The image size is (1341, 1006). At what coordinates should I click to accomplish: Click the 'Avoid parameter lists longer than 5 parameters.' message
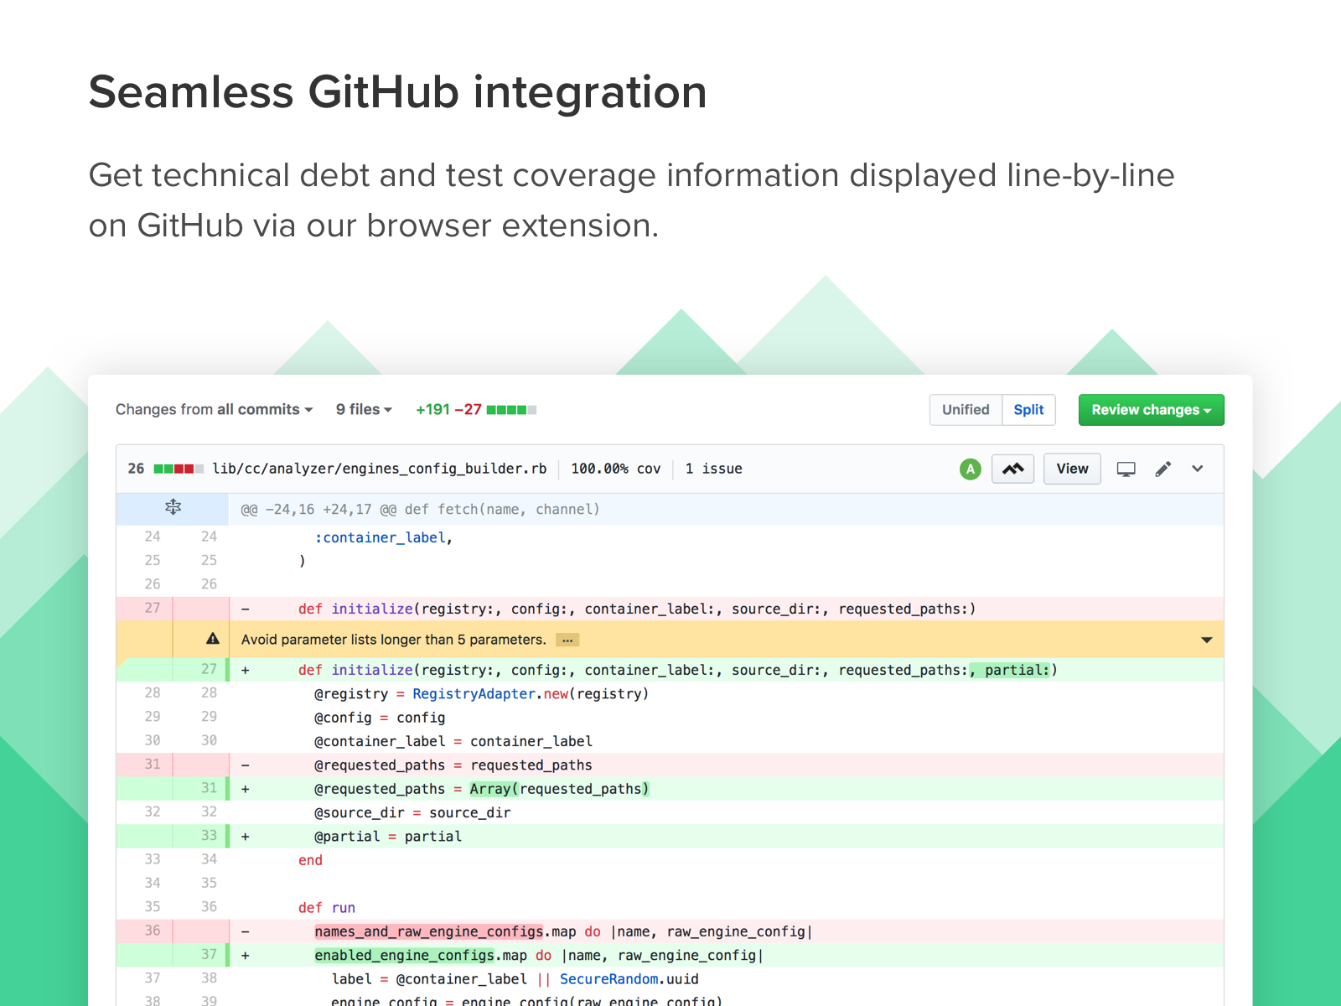[393, 640]
